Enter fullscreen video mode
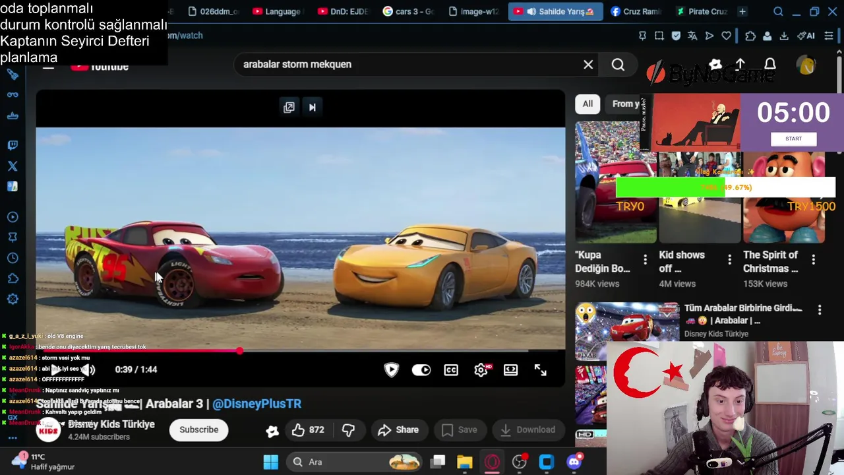The width and height of the screenshot is (844, 475). [540, 370]
